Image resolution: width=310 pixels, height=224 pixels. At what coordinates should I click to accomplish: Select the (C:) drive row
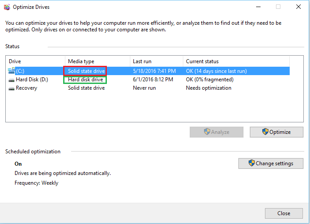tap(148, 71)
